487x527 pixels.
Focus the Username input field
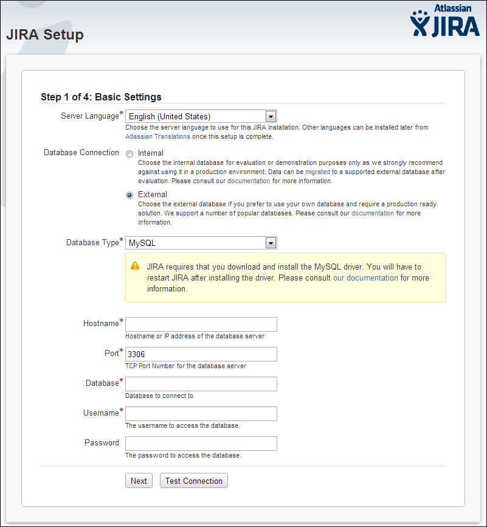[201, 414]
